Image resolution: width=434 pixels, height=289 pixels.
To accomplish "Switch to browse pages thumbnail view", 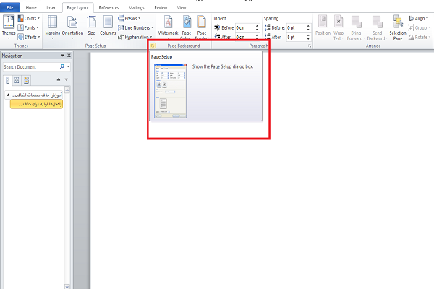I will point(17,80).
